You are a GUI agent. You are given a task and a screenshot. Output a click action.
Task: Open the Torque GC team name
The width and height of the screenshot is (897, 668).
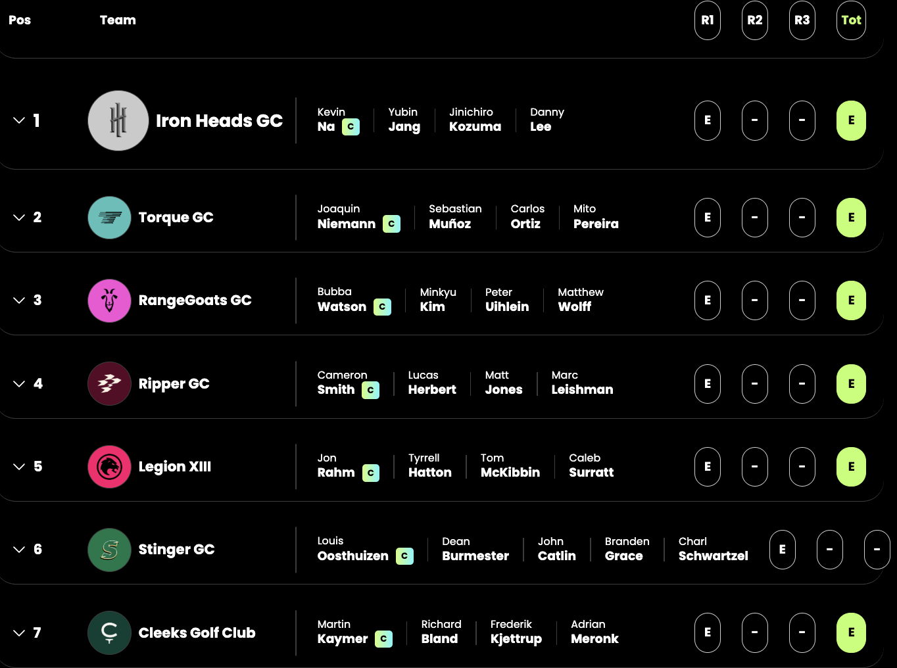[176, 218]
